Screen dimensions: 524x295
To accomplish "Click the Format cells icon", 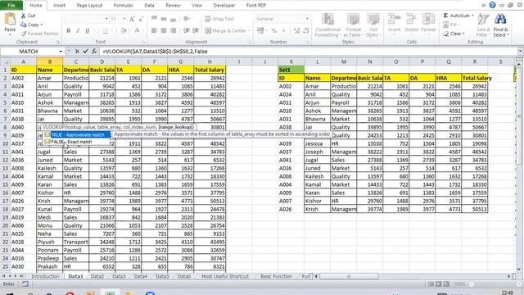I will (x=428, y=19).
